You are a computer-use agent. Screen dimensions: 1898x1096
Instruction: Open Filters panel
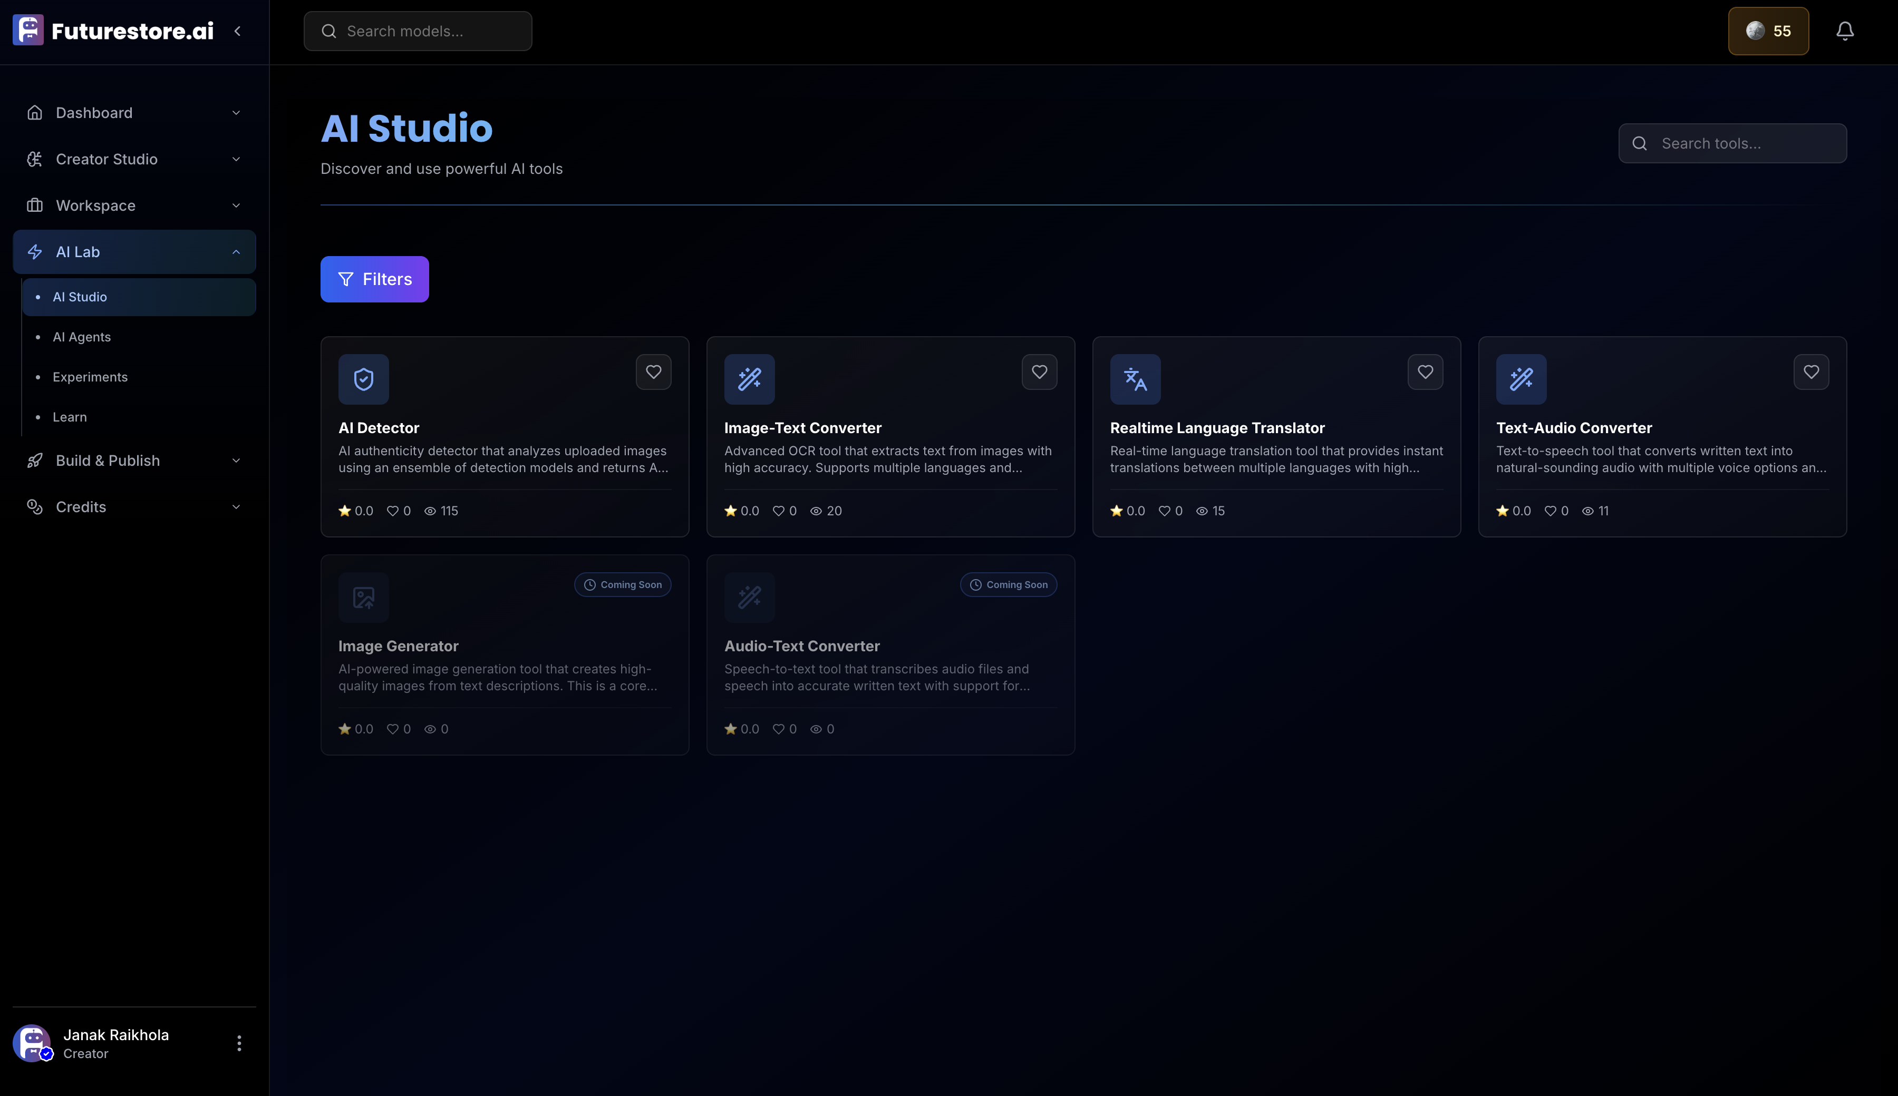374,279
